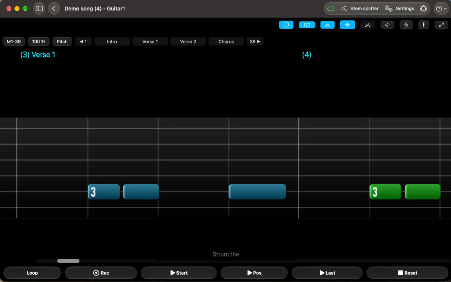Open the M1-39 measure range selector

point(14,41)
